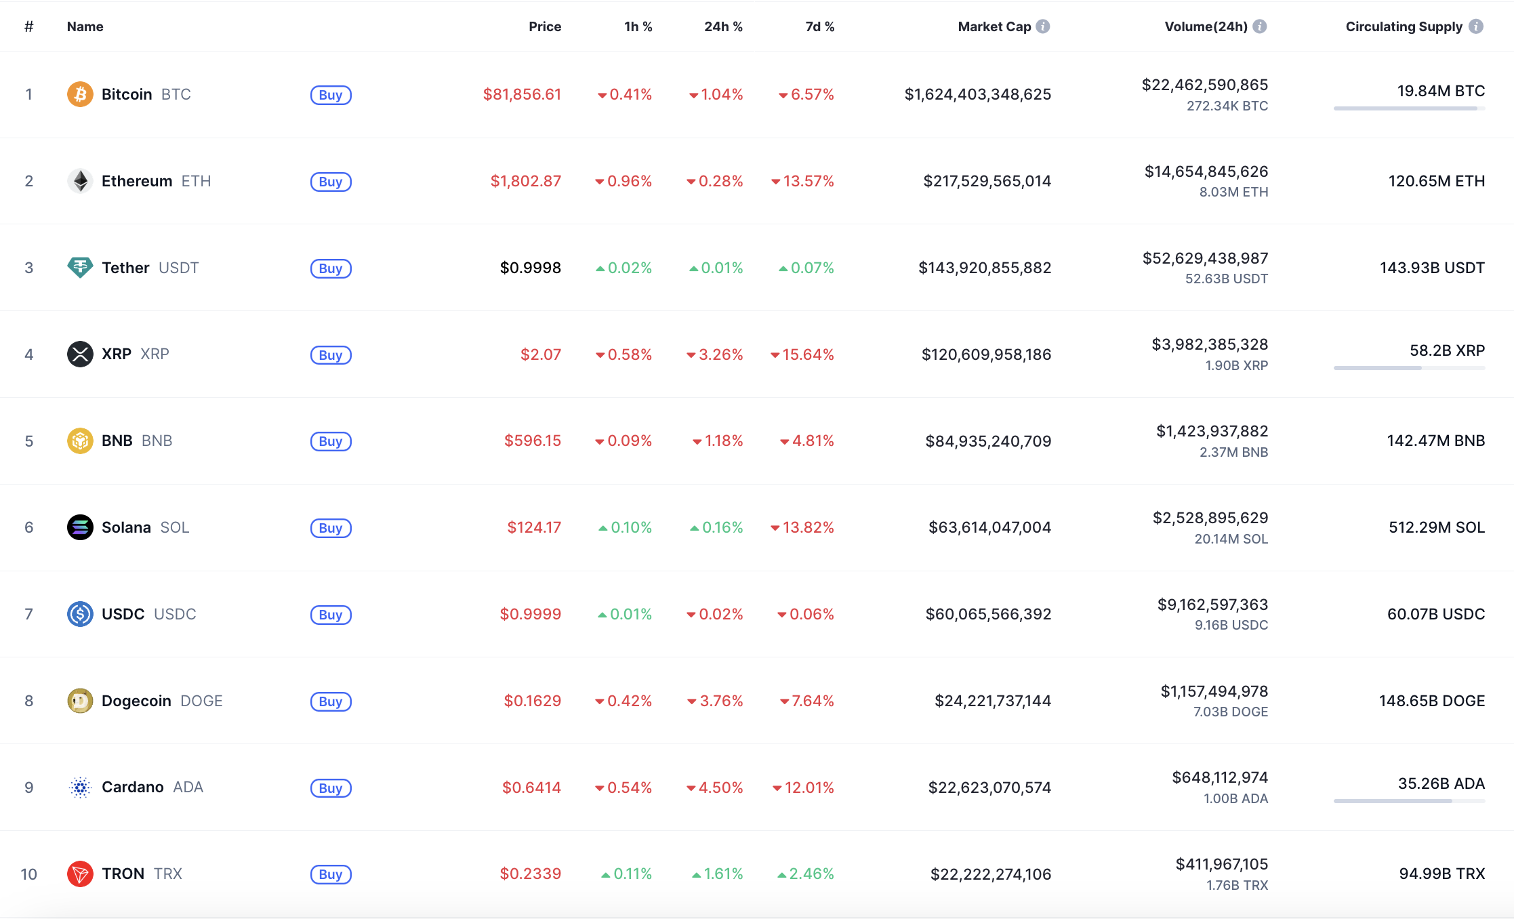Click the Dogecoin logo icon
This screenshot has width=1514, height=919.
click(x=80, y=701)
